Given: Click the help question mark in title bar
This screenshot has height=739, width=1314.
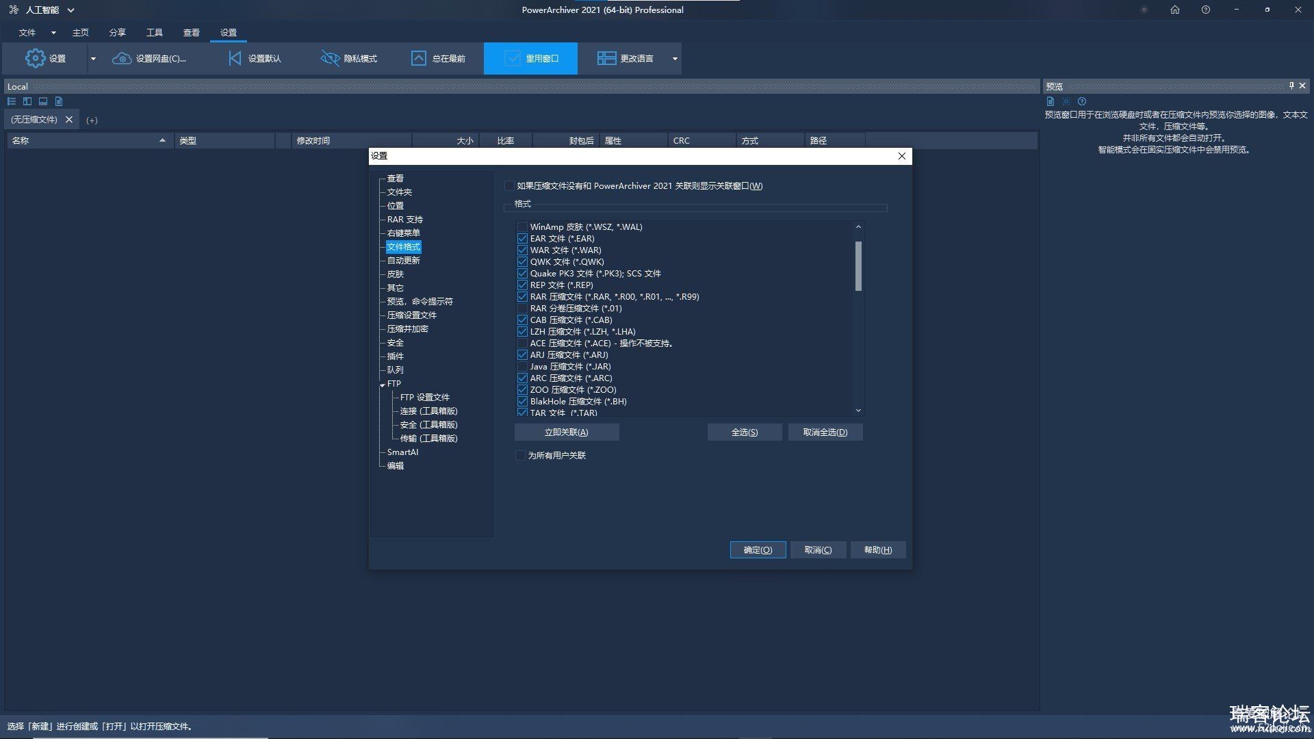Looking at the screenshot, I should pos(1206,10).
